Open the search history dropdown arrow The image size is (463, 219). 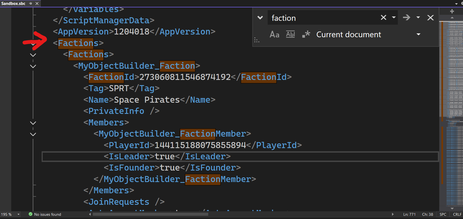tap(394, 18)
